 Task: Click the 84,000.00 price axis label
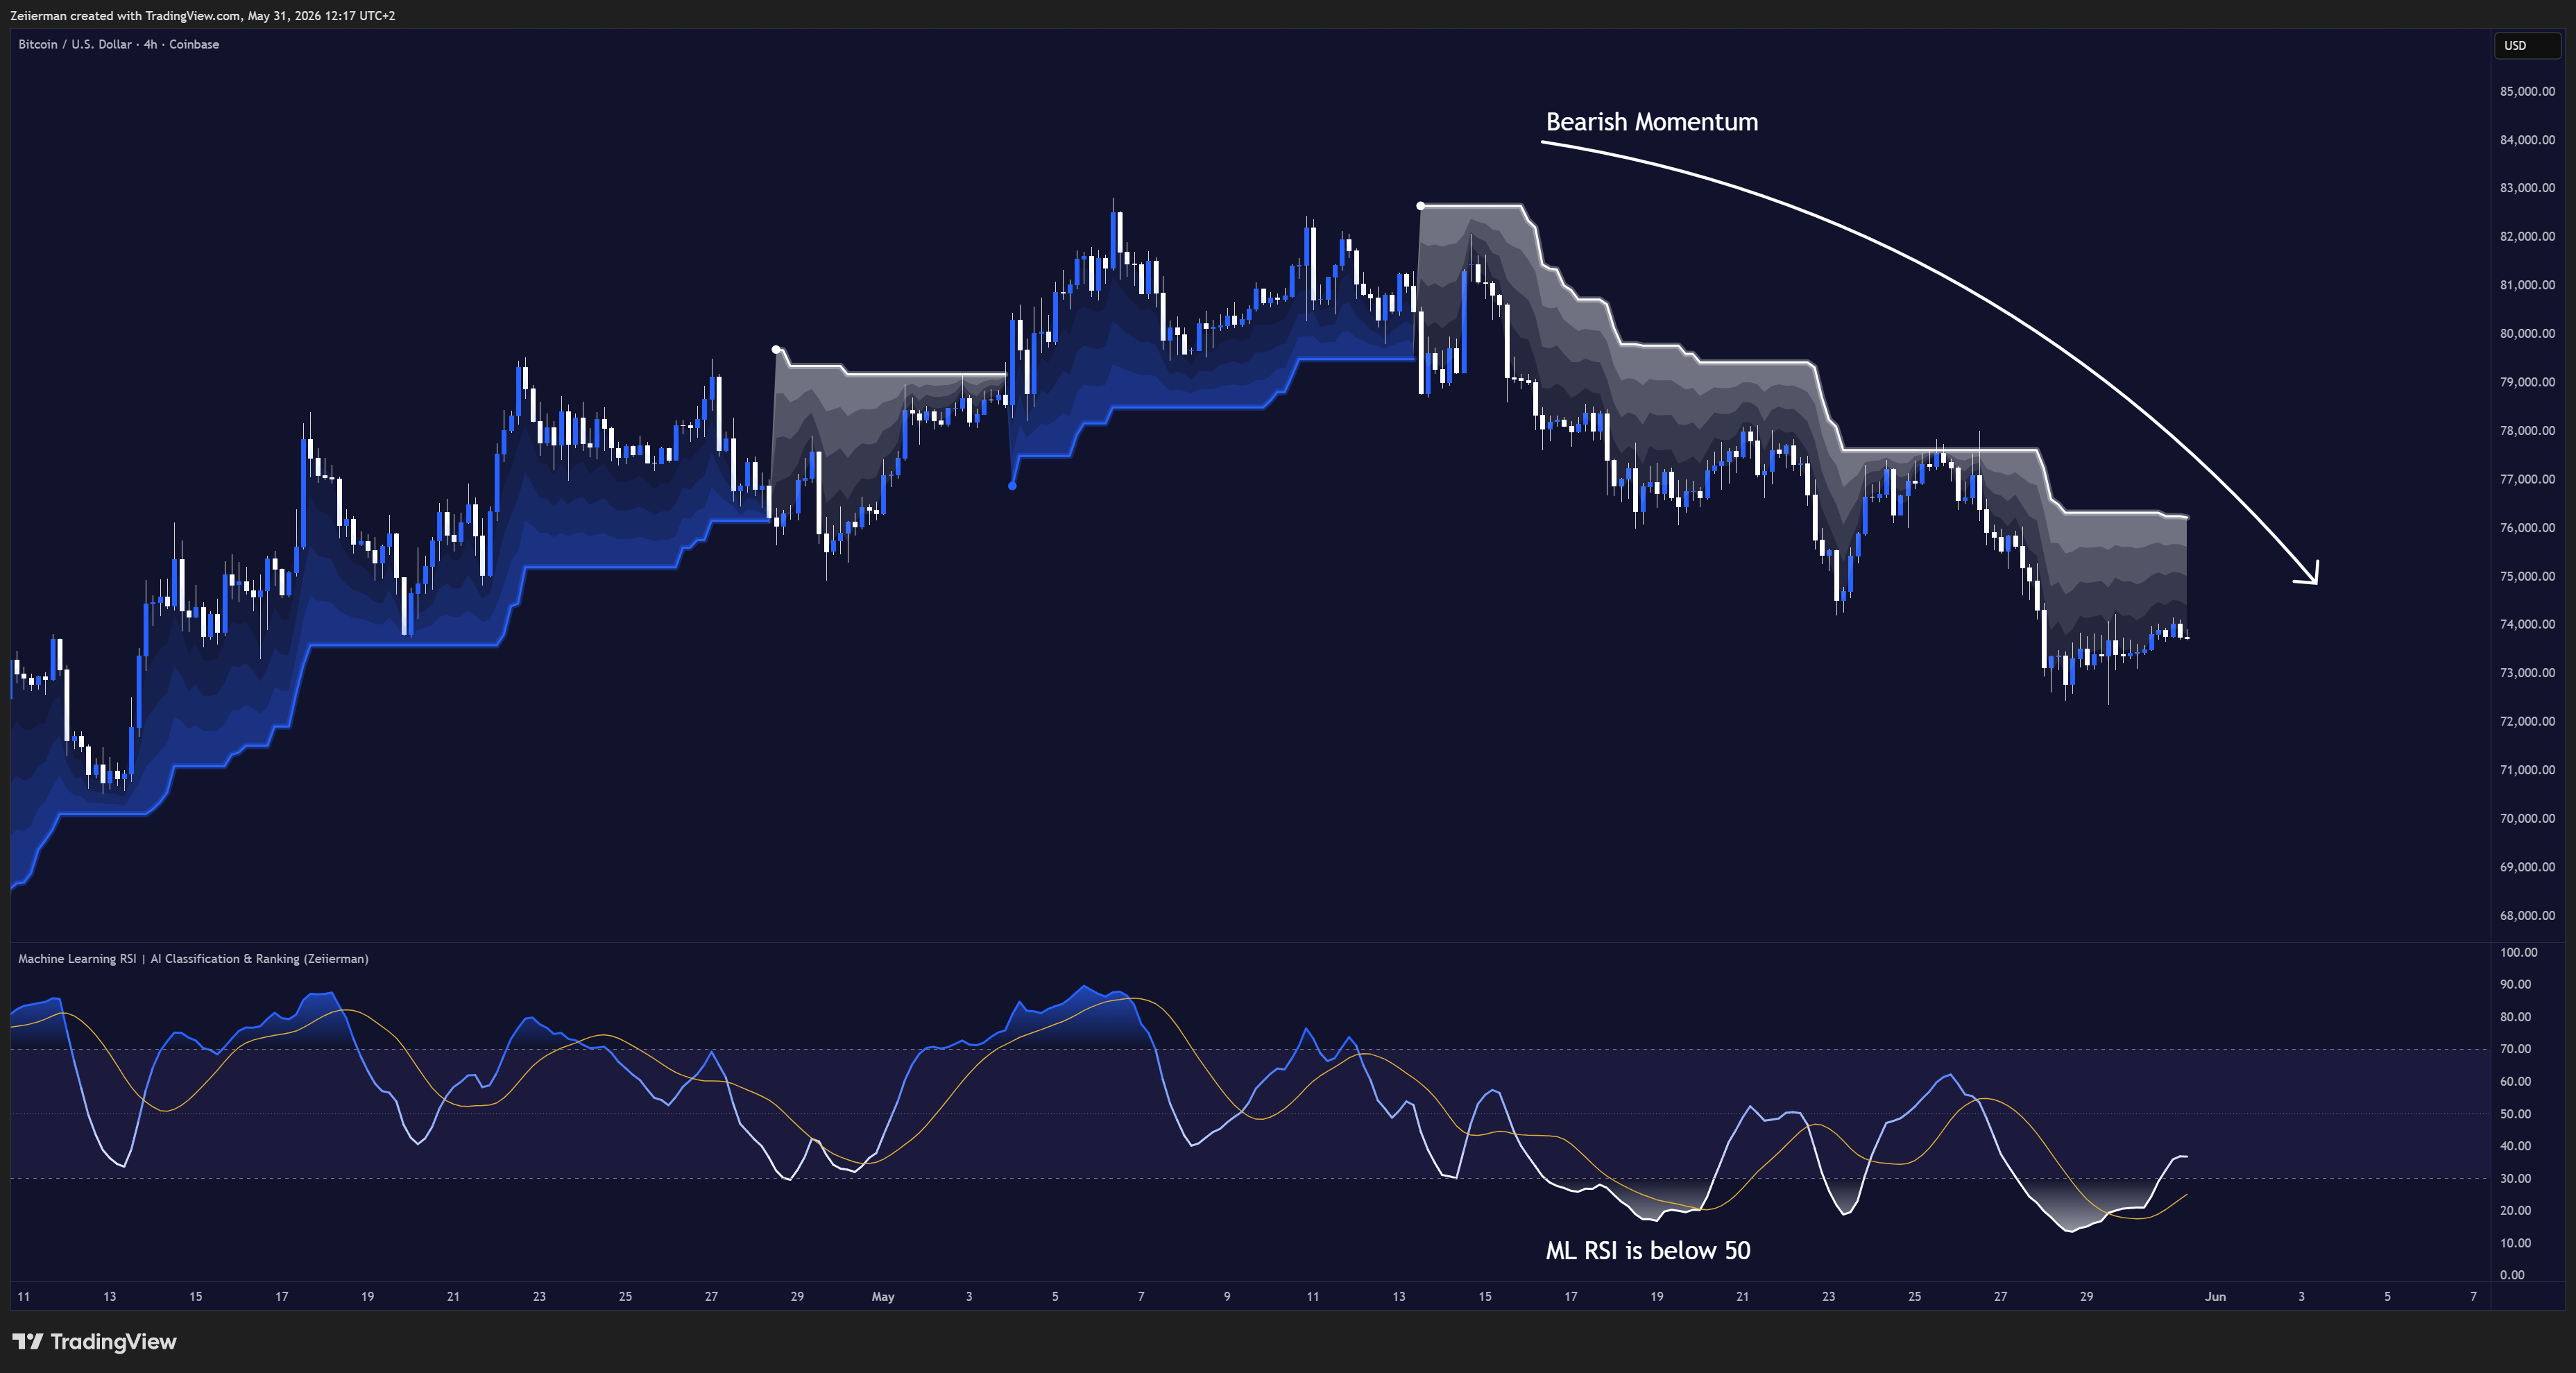pyautogui.click(x=2527, y=140)
